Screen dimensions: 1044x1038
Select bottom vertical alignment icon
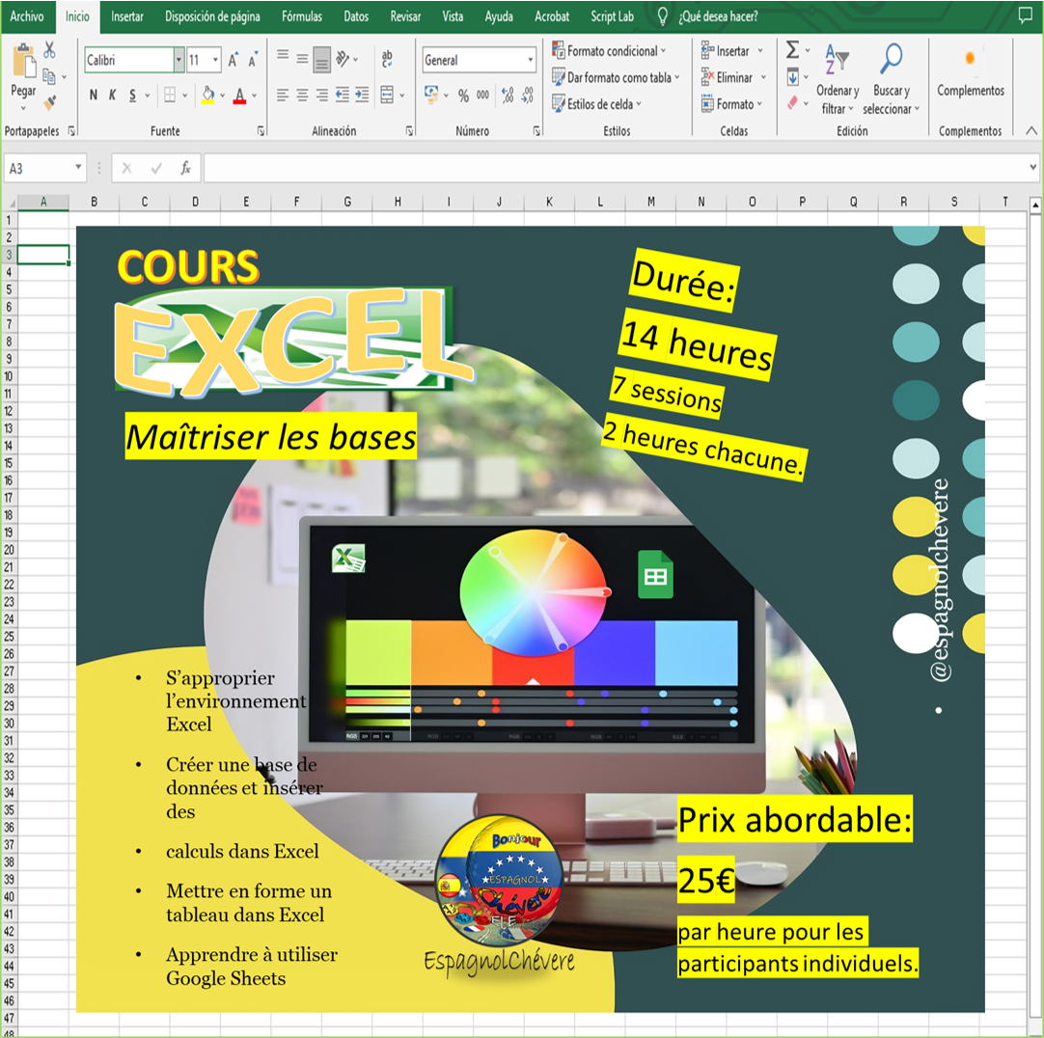(x=321, y=60)
